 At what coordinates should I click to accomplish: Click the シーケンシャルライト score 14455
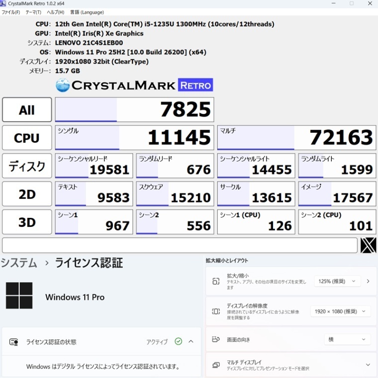(256, 166)
